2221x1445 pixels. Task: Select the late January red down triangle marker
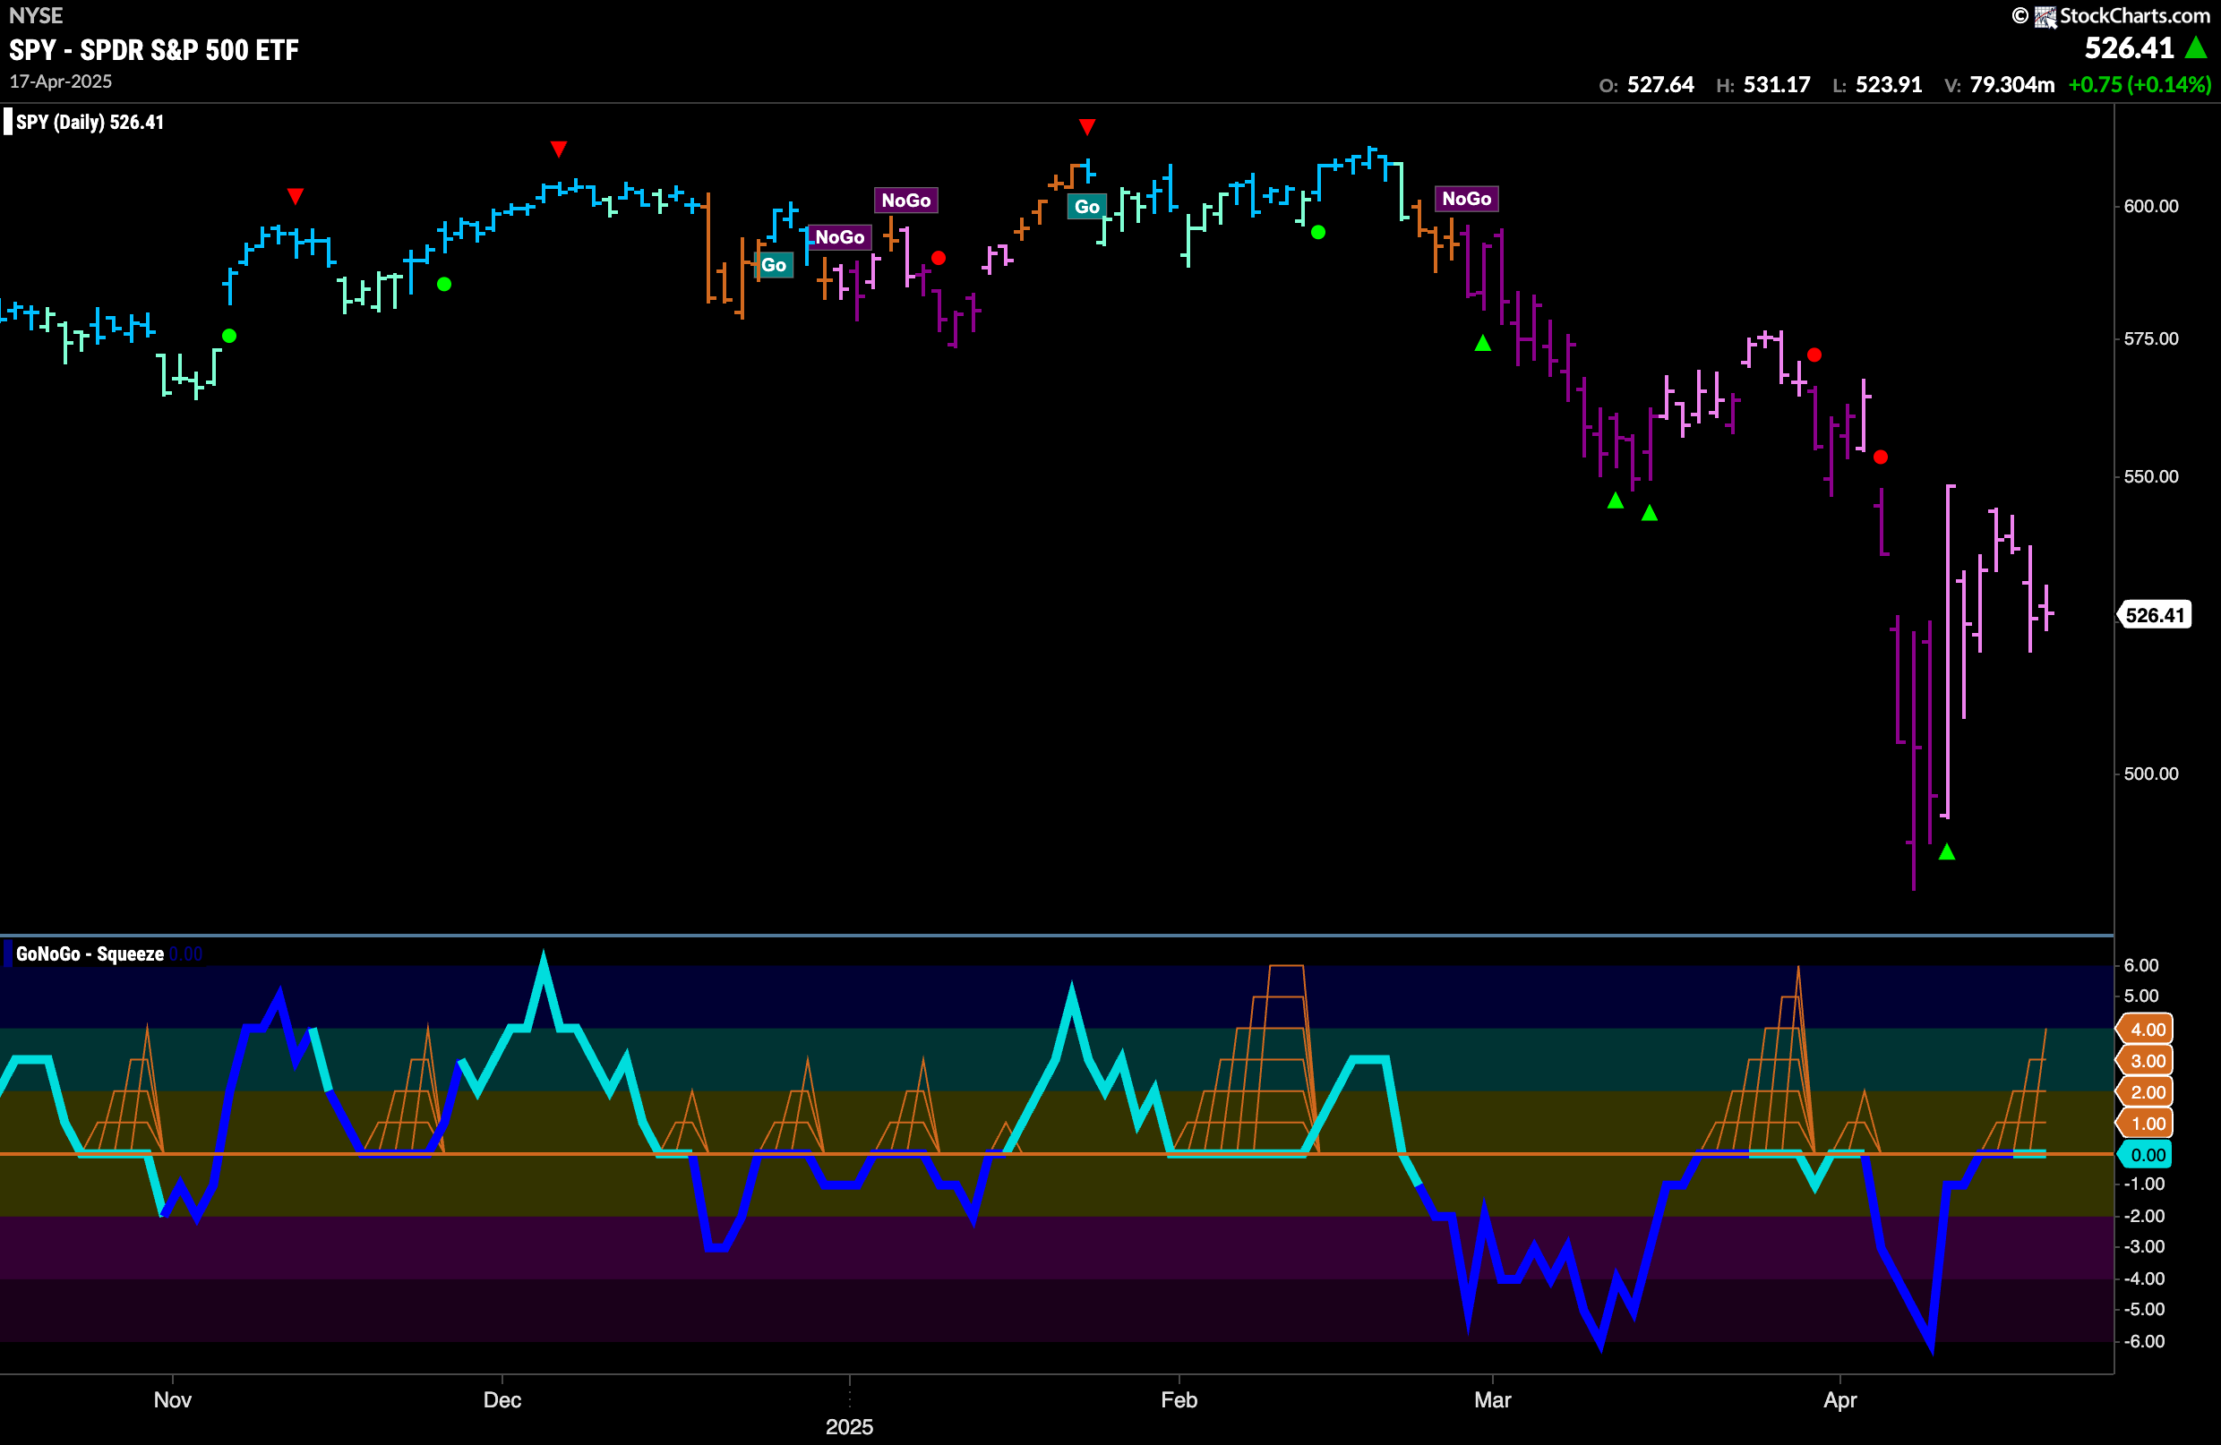[1086, 126]
